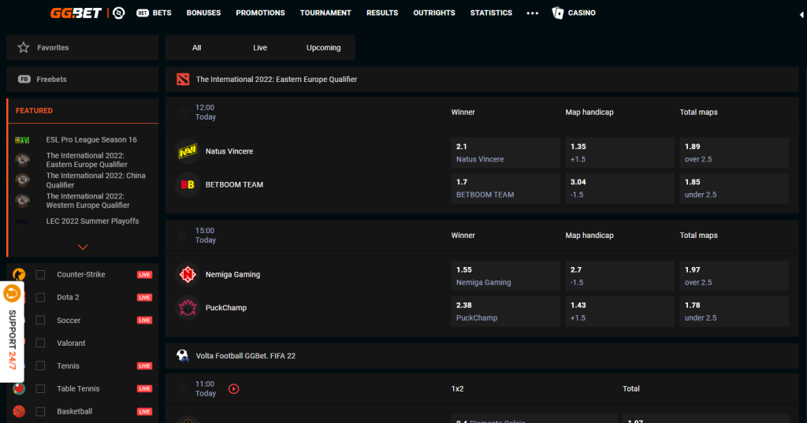Open the Promotions menu

[x=260, y=13]
